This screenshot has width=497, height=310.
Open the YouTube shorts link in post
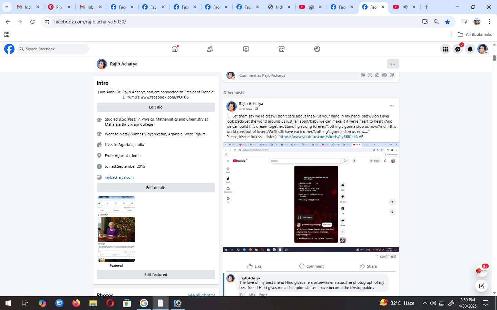[321, 137]
